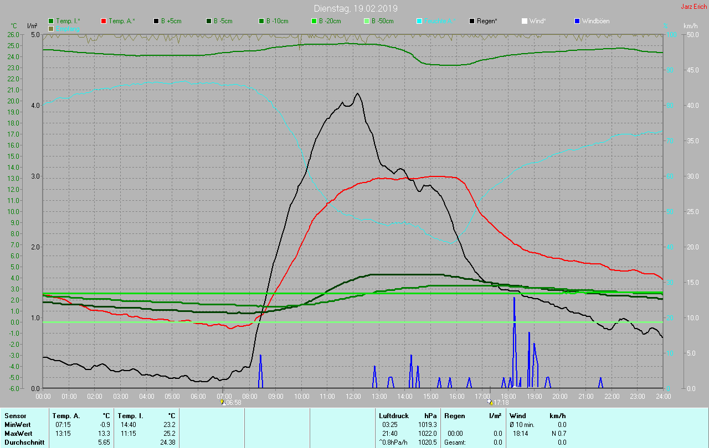709x448 pixels.
Task: Click the sunrise icon at 06:58
Action: [x=222, y=403]
